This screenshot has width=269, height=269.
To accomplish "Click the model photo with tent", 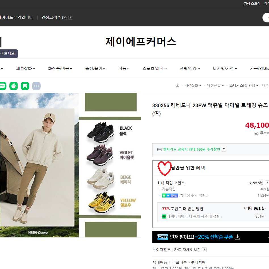I will pos(37,167).
